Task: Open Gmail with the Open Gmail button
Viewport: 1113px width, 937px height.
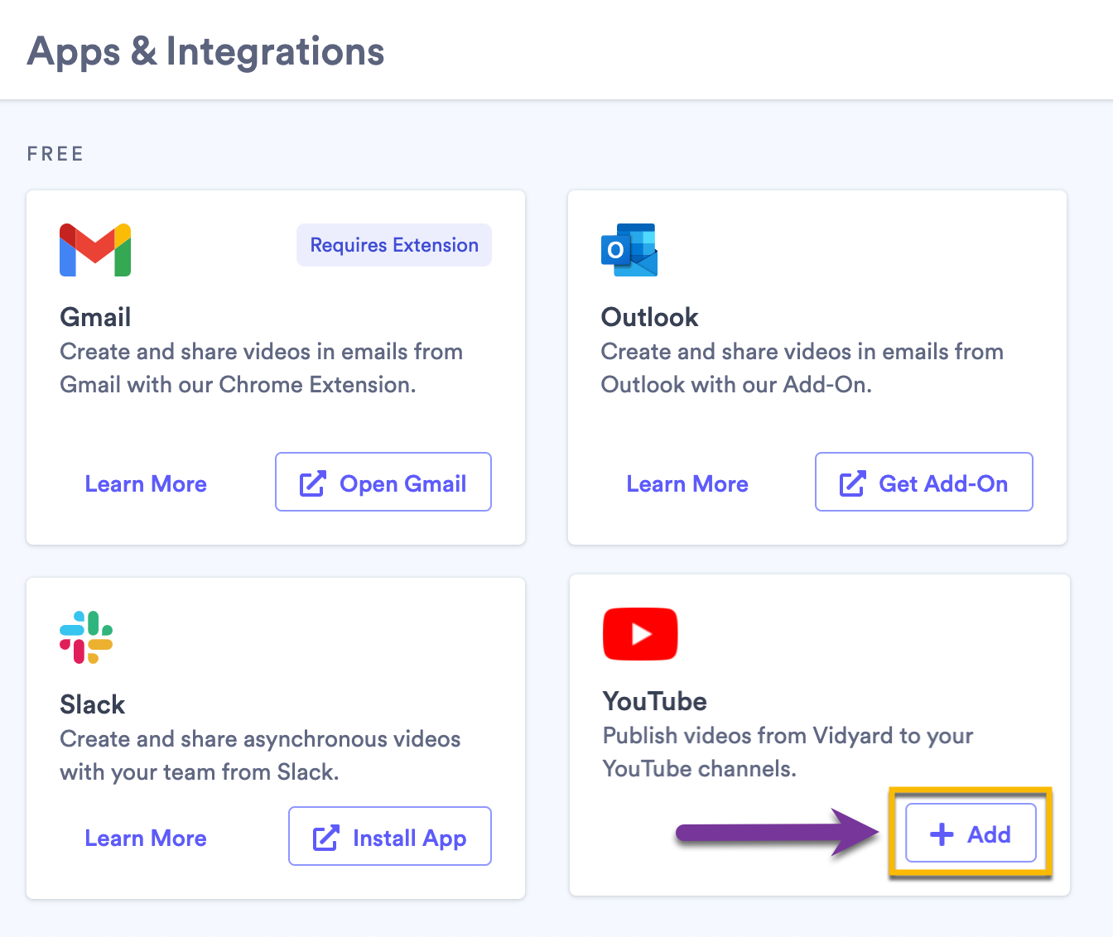Action: tap(383, 482)
